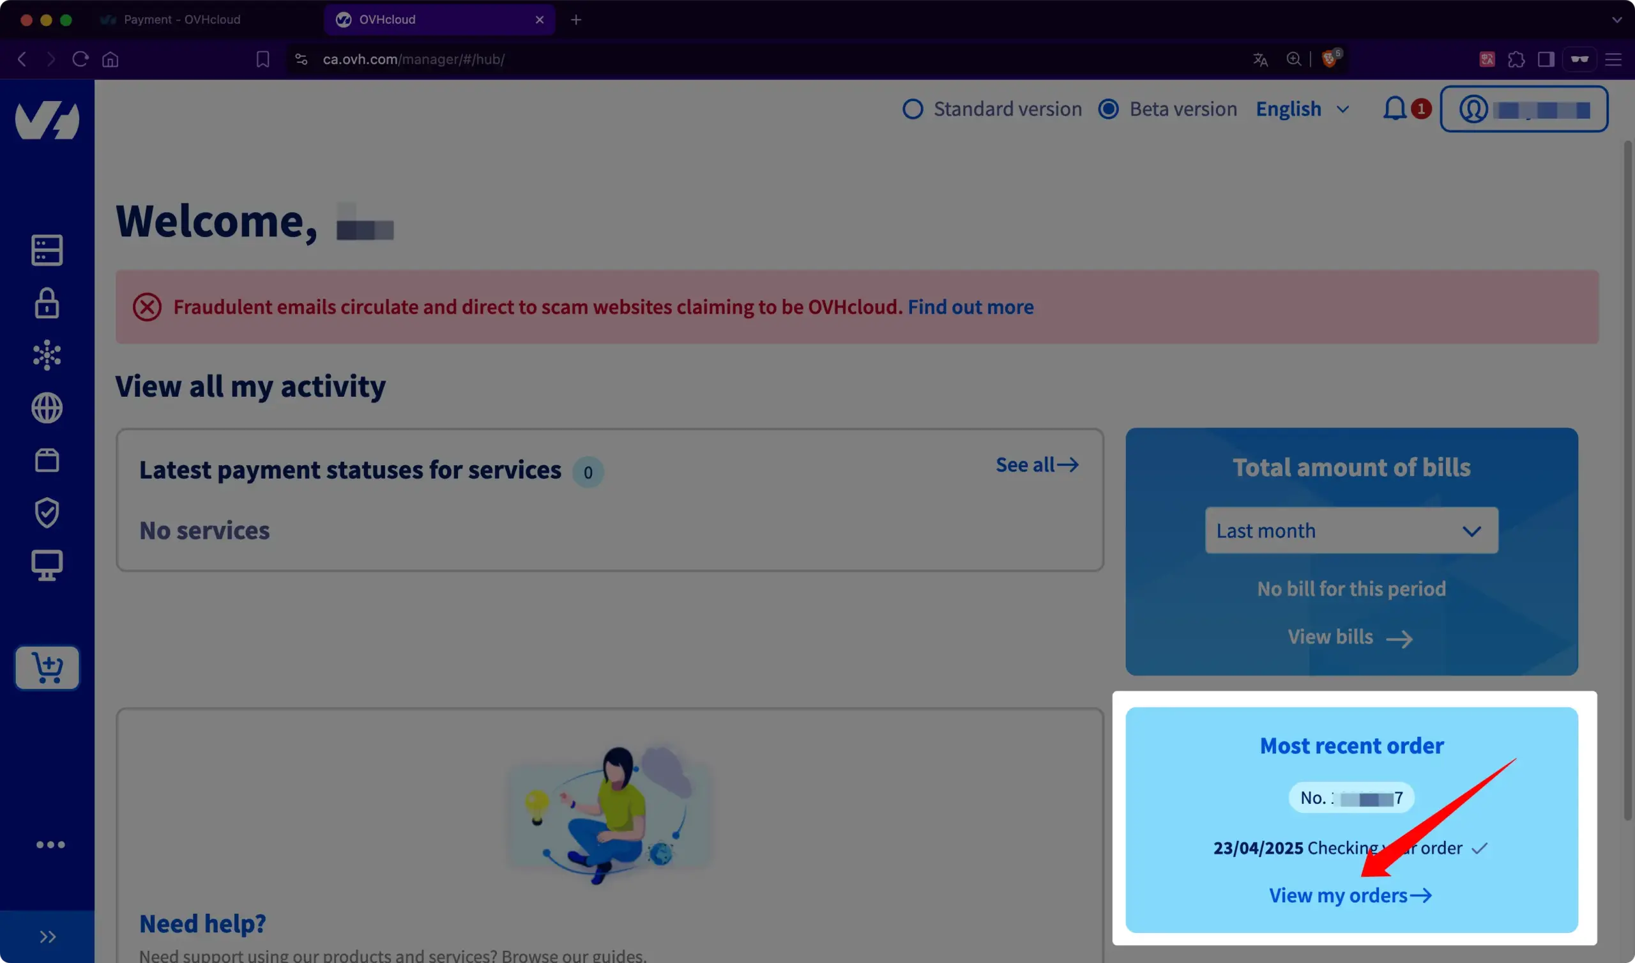Click the glasses private-mode indicator icon
Viewport: 1635px width, 963px height.
[1579, 59]
